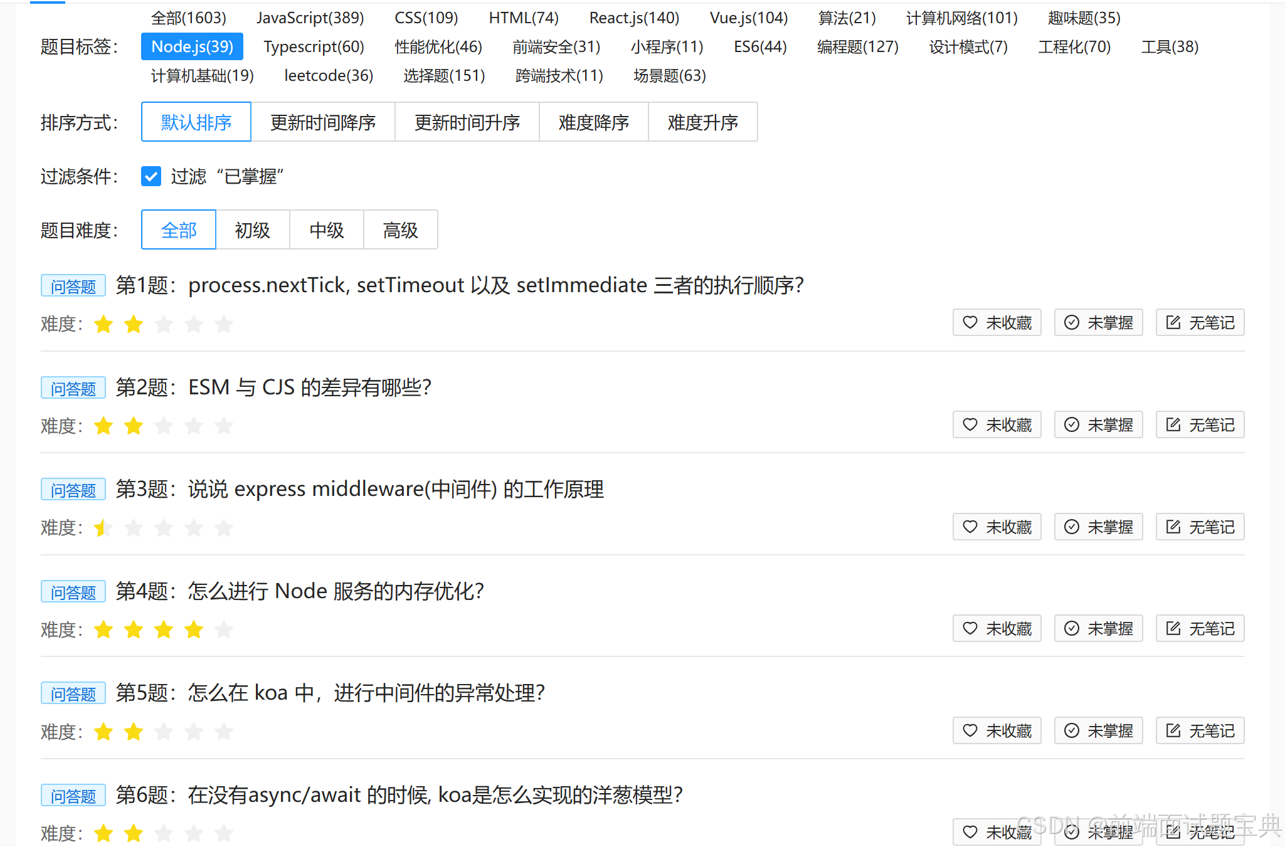This screenshot has width=1285, height=847.
Task: Click checkmark mastered icon on question 5
Action: pyautogui.click(x=1072, y=730)
